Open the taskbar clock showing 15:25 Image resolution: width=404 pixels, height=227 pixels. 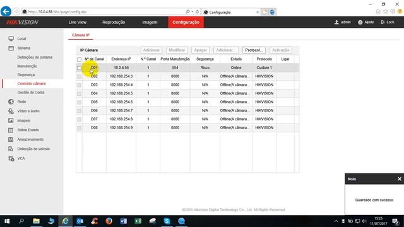pos(378,221)
